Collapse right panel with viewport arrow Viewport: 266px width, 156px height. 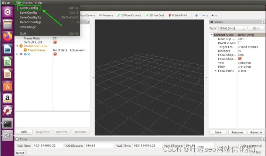click(x=206, y=78)
